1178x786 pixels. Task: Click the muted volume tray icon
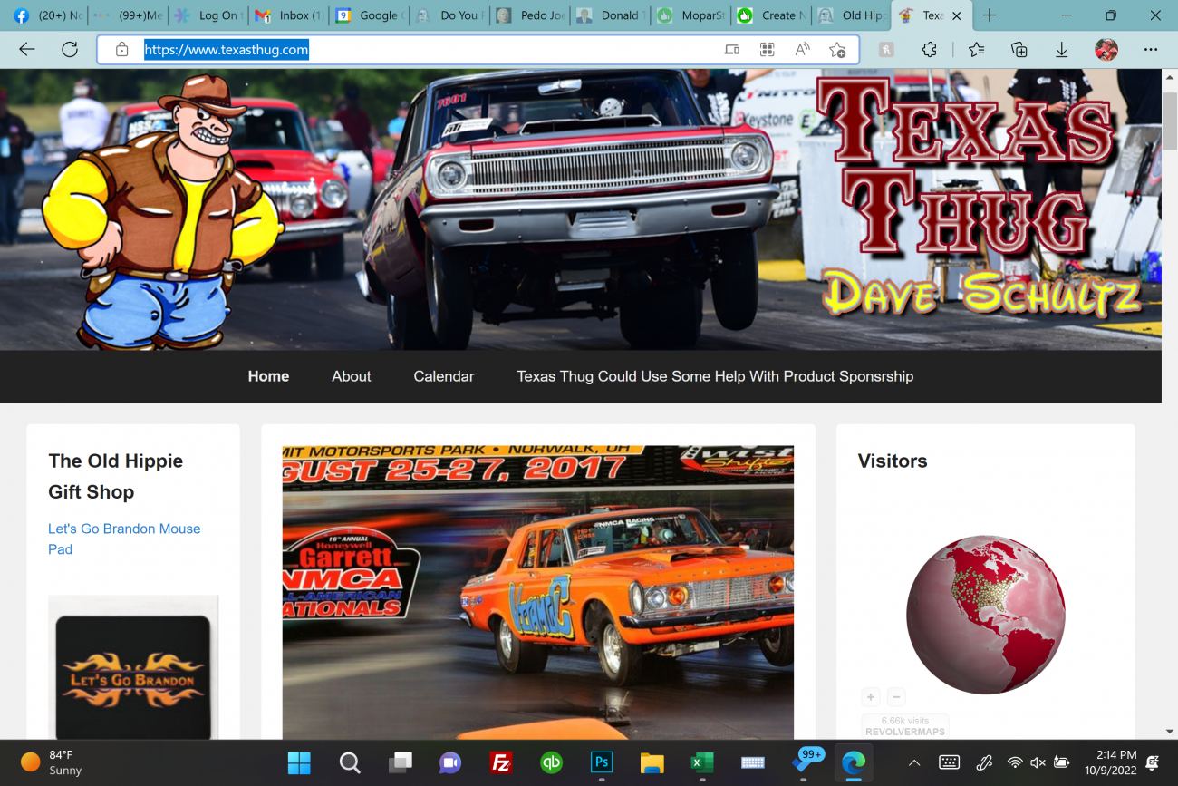point(1038,763)
